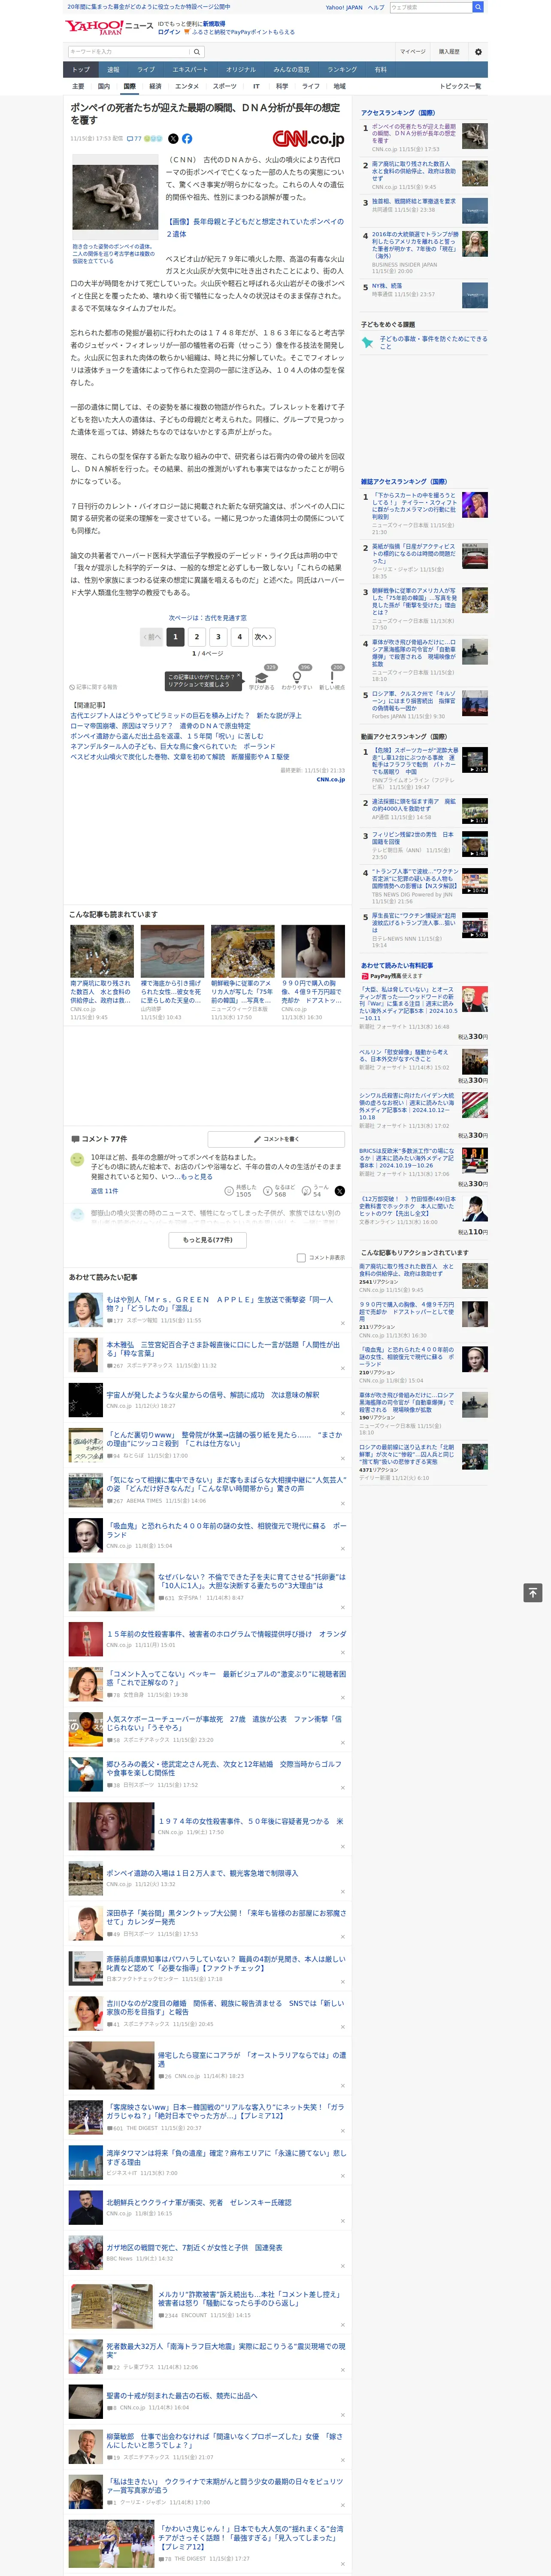Open access ranking item 南ア廃坑に取り残された

click(x=413, y=171)
